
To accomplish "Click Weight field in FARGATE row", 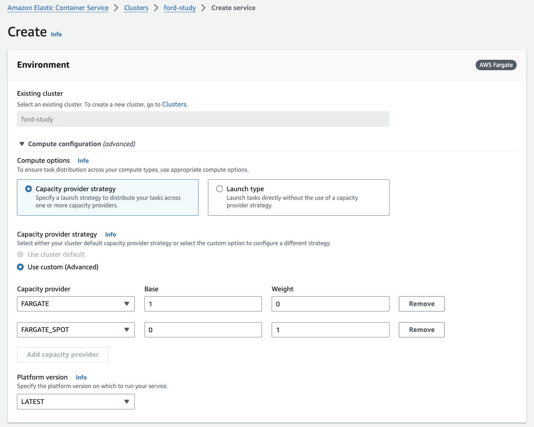I will tap(330, 304).
